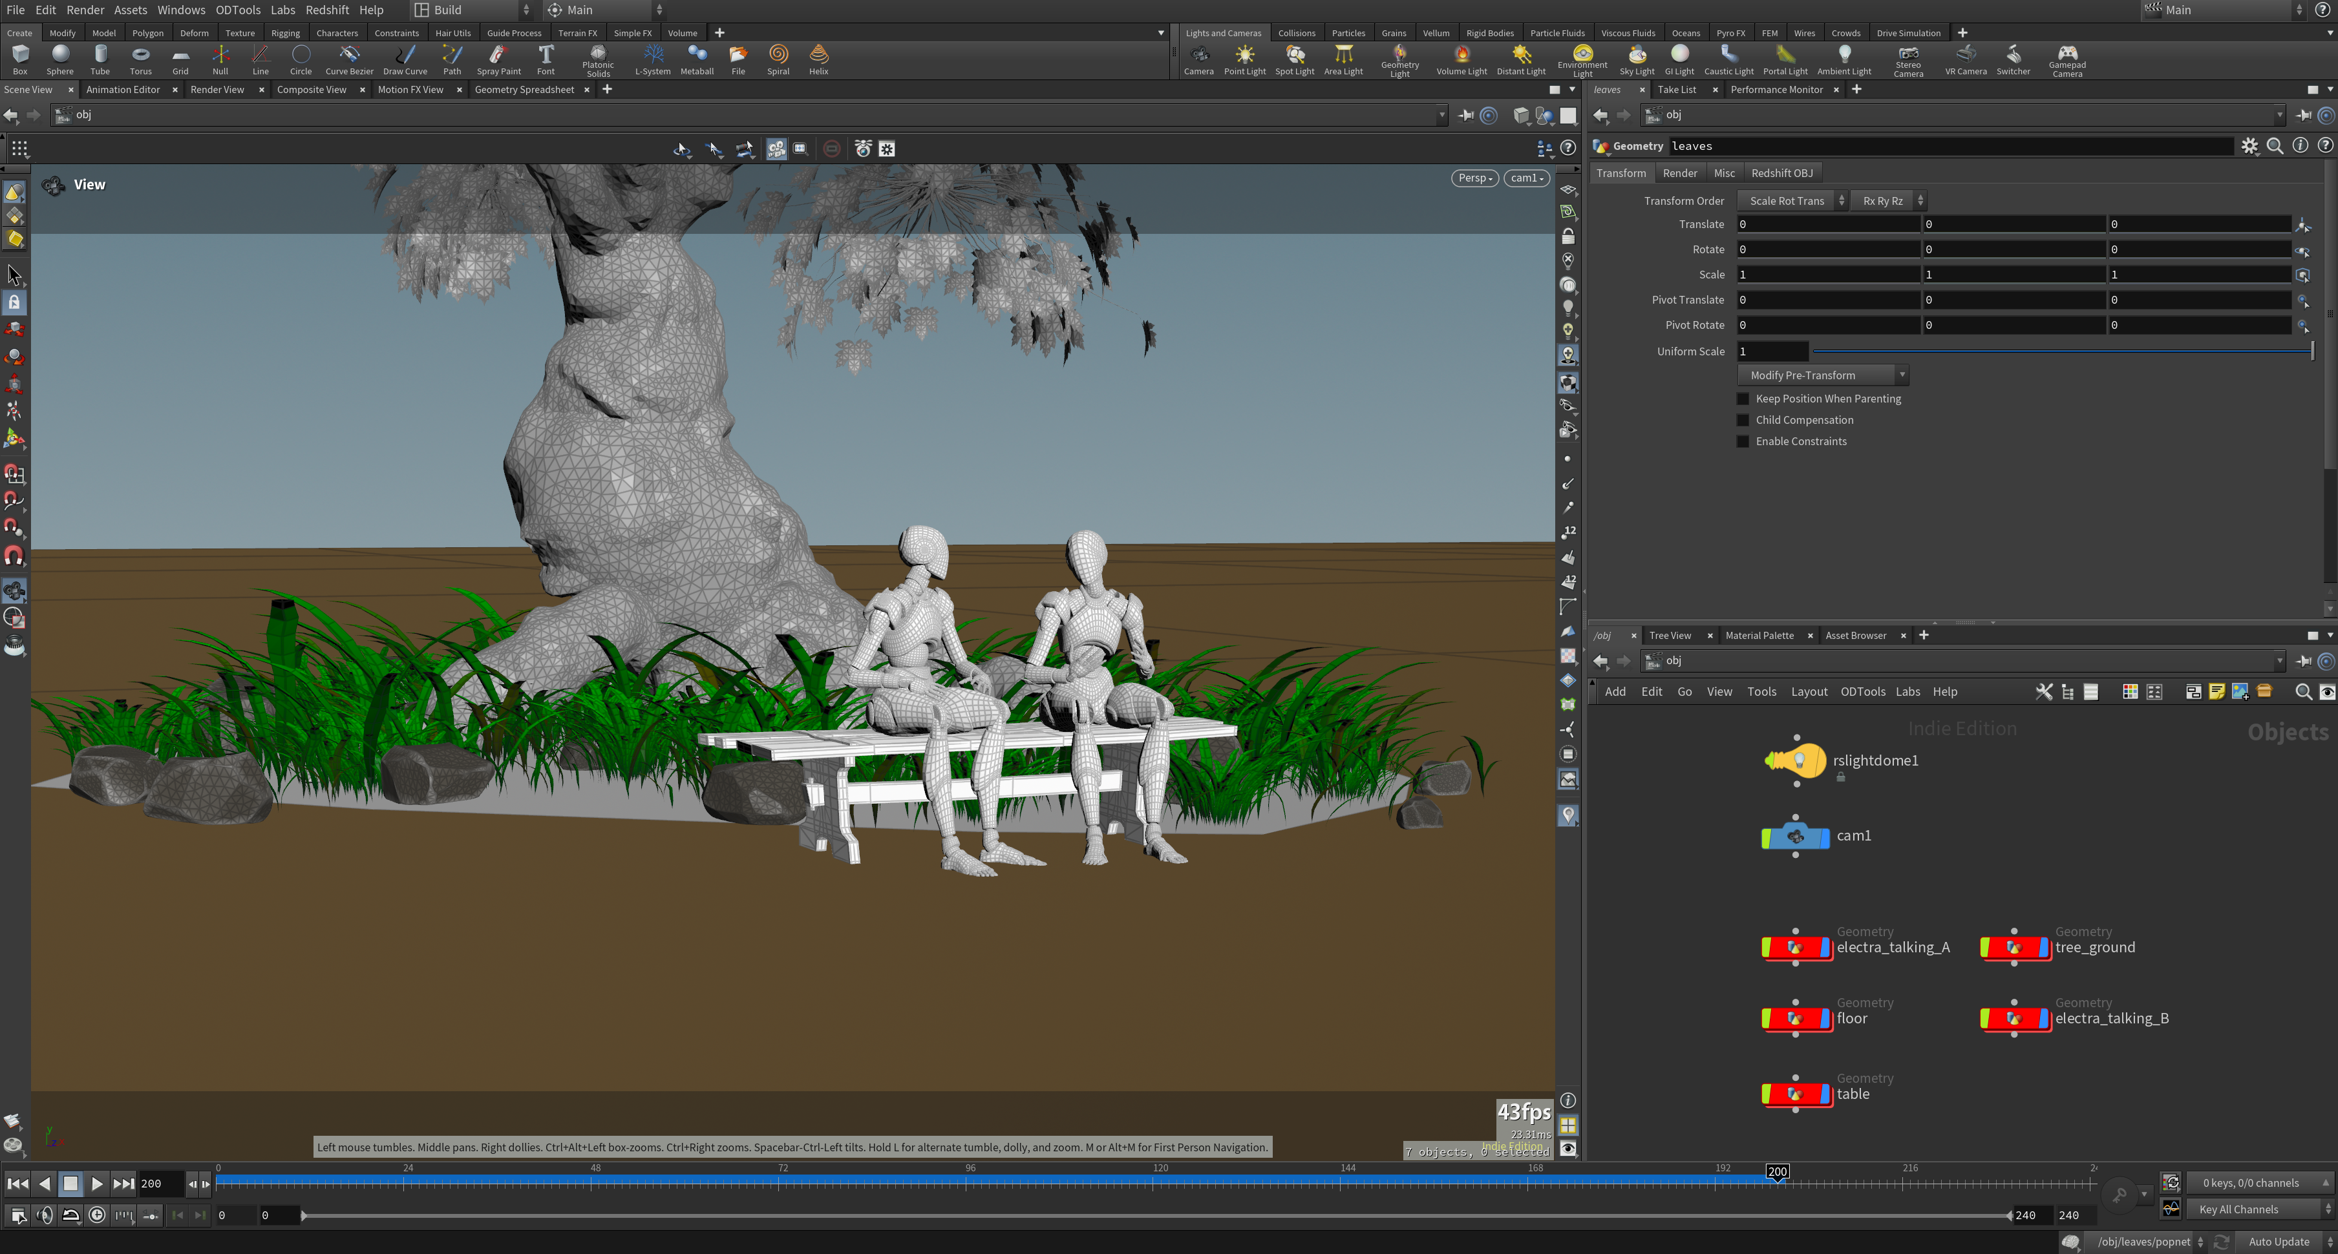This screenshot has height=1254, width=2338.
Task: Click the playback range slider bar
Action: 1155,1216
